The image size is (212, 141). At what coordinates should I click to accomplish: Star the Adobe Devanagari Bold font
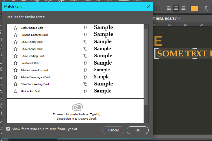16,77
